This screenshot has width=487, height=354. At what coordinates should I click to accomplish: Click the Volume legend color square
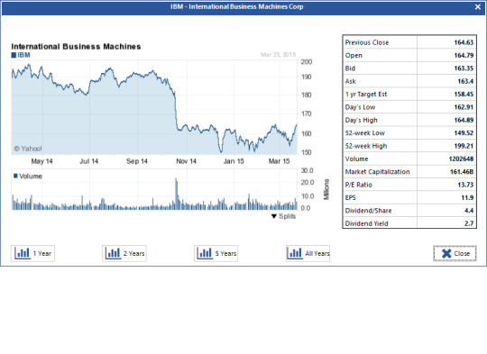pyautogui.click(x=15, y=176)
